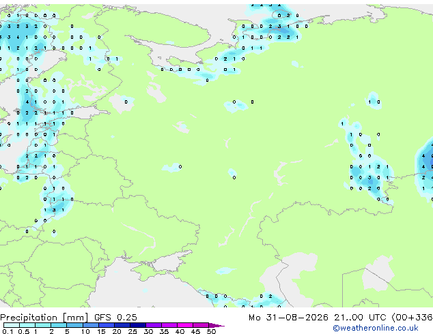This screenshot has width=433, height=334.
Task: Select the 10–15 mm blue legend swatch
Action: click(90, 325)
